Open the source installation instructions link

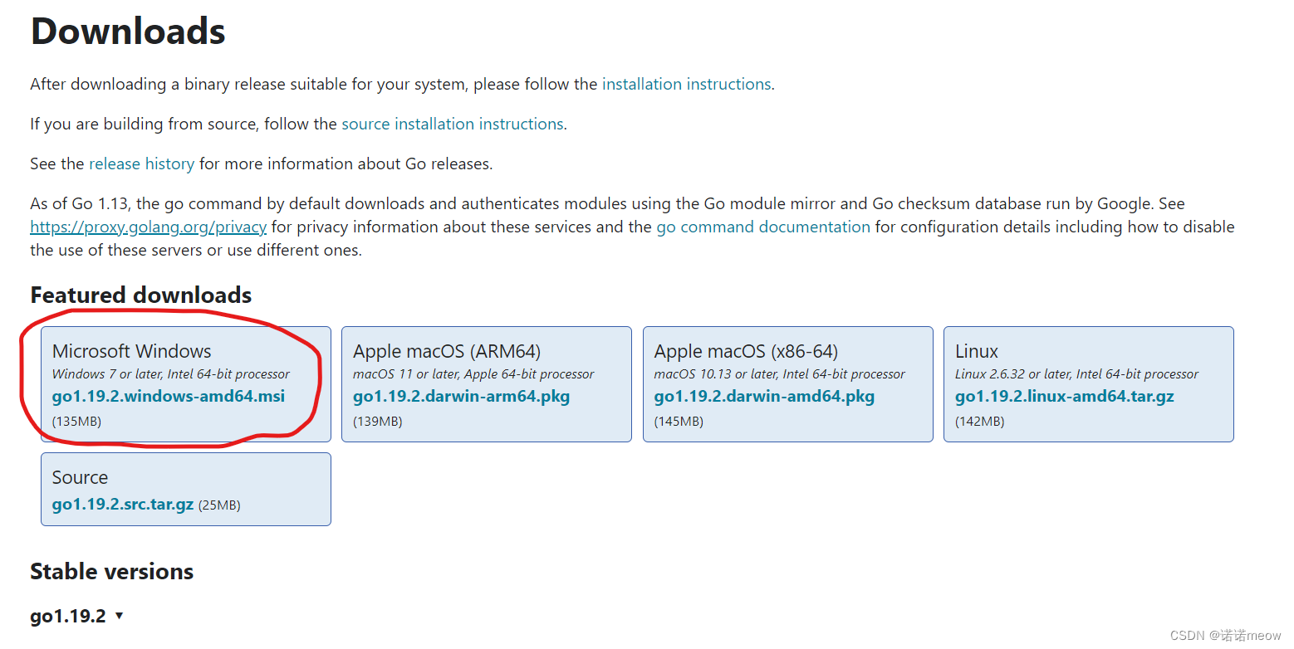pos(453,124)
